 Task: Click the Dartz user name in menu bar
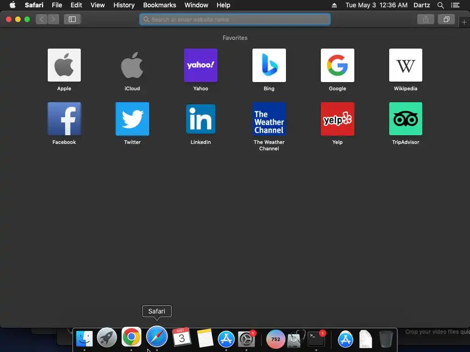[421, 5]
